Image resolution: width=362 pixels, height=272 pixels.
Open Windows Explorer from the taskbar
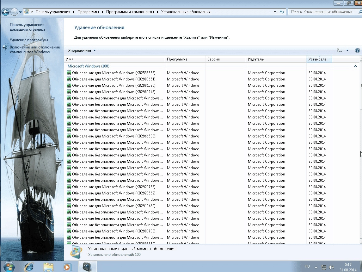48,267
